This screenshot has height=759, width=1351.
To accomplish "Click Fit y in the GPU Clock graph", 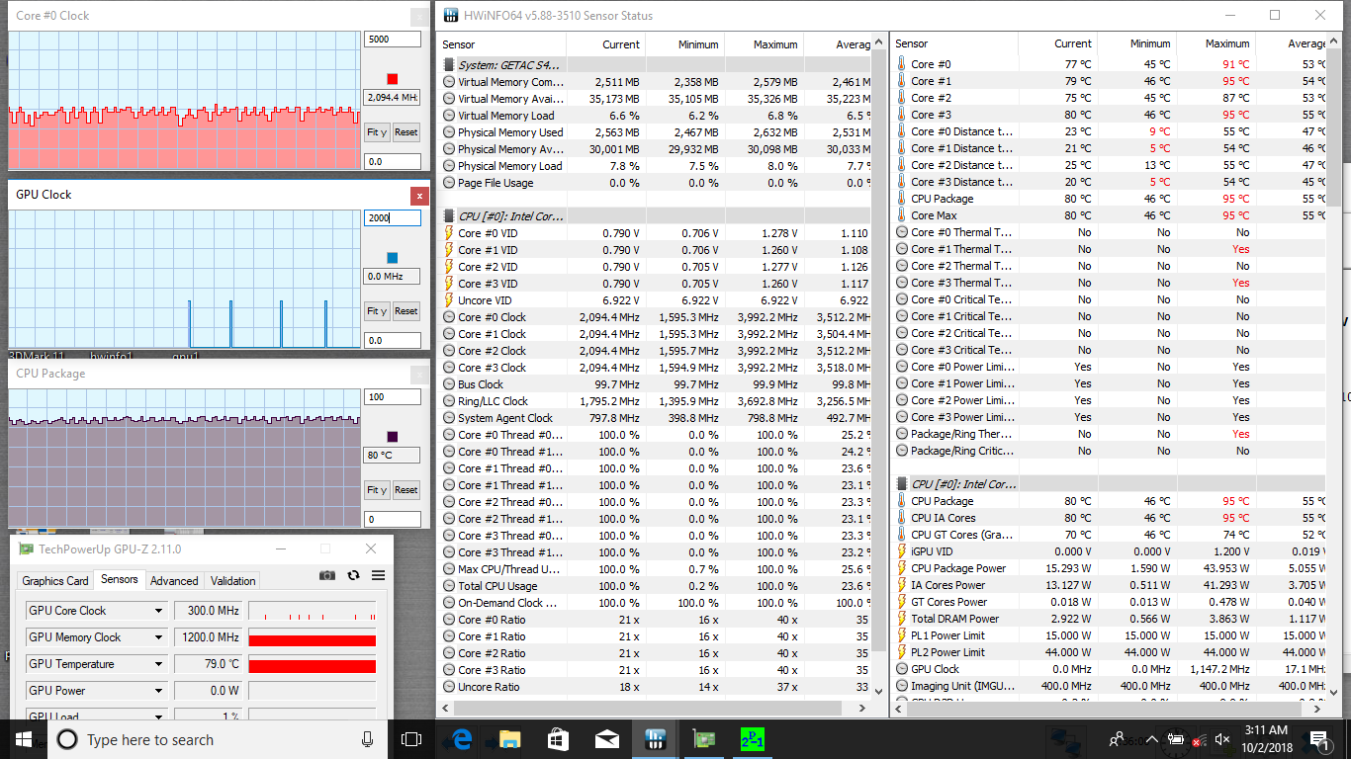I will 377,311.
